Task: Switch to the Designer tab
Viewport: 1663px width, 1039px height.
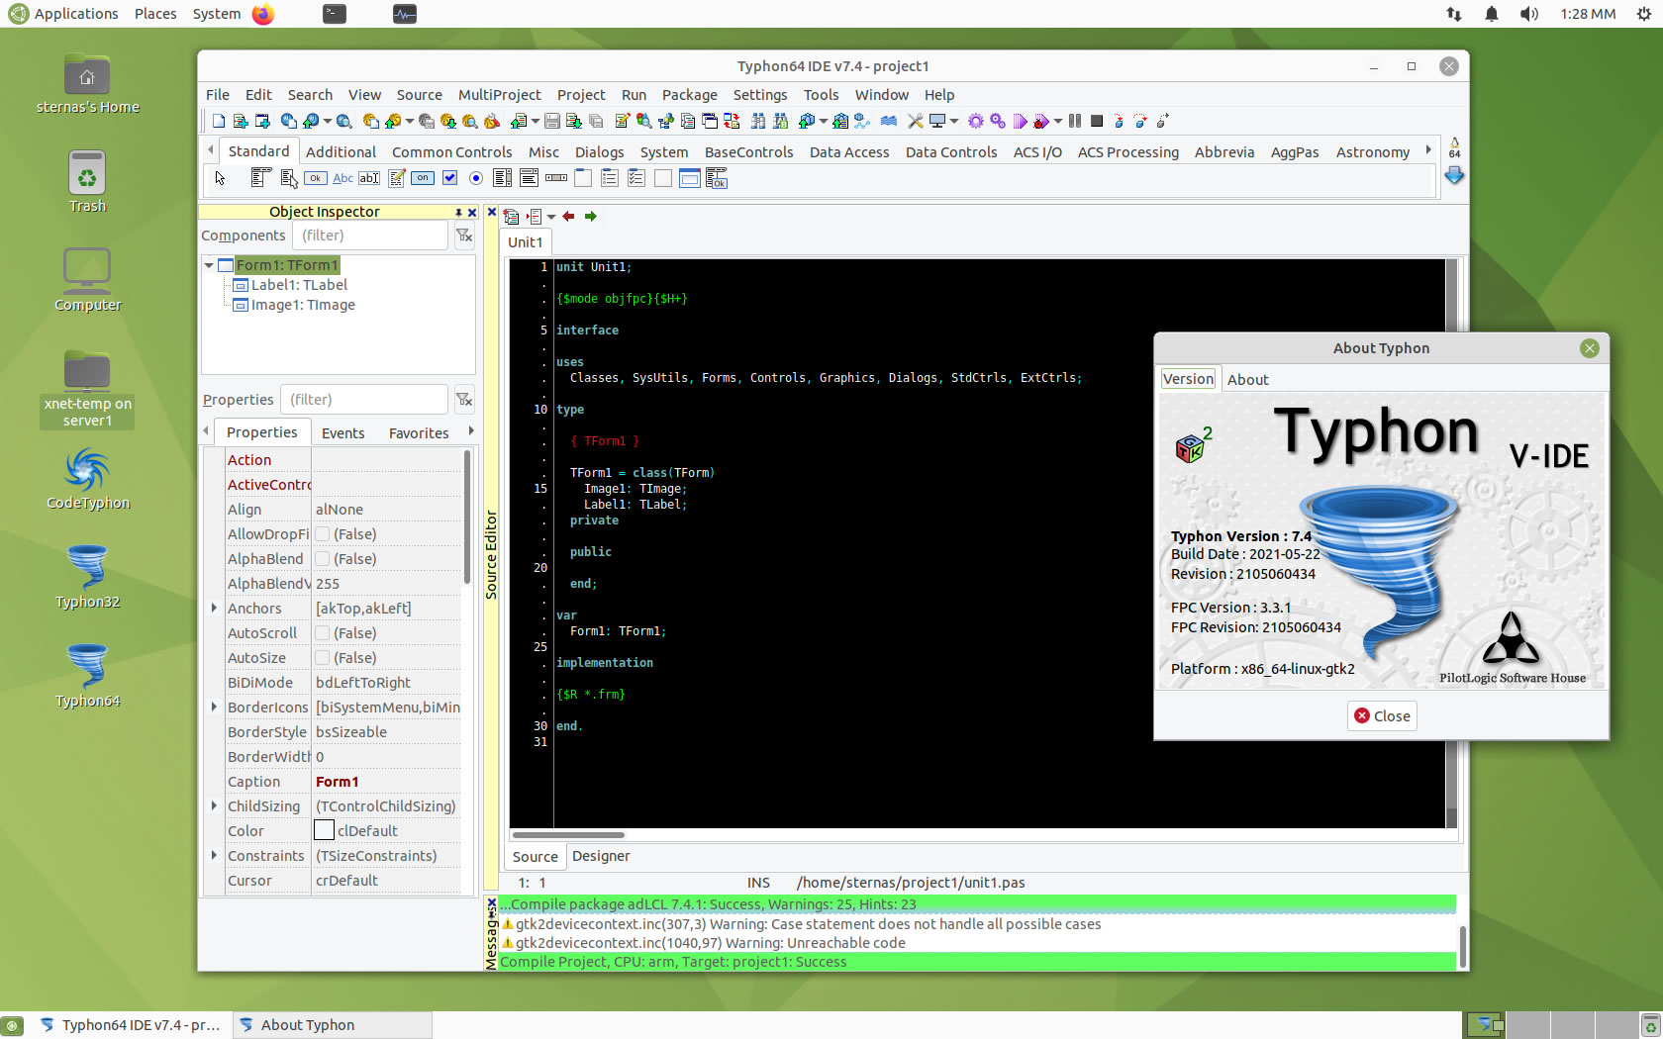Action: click(601, 856)
